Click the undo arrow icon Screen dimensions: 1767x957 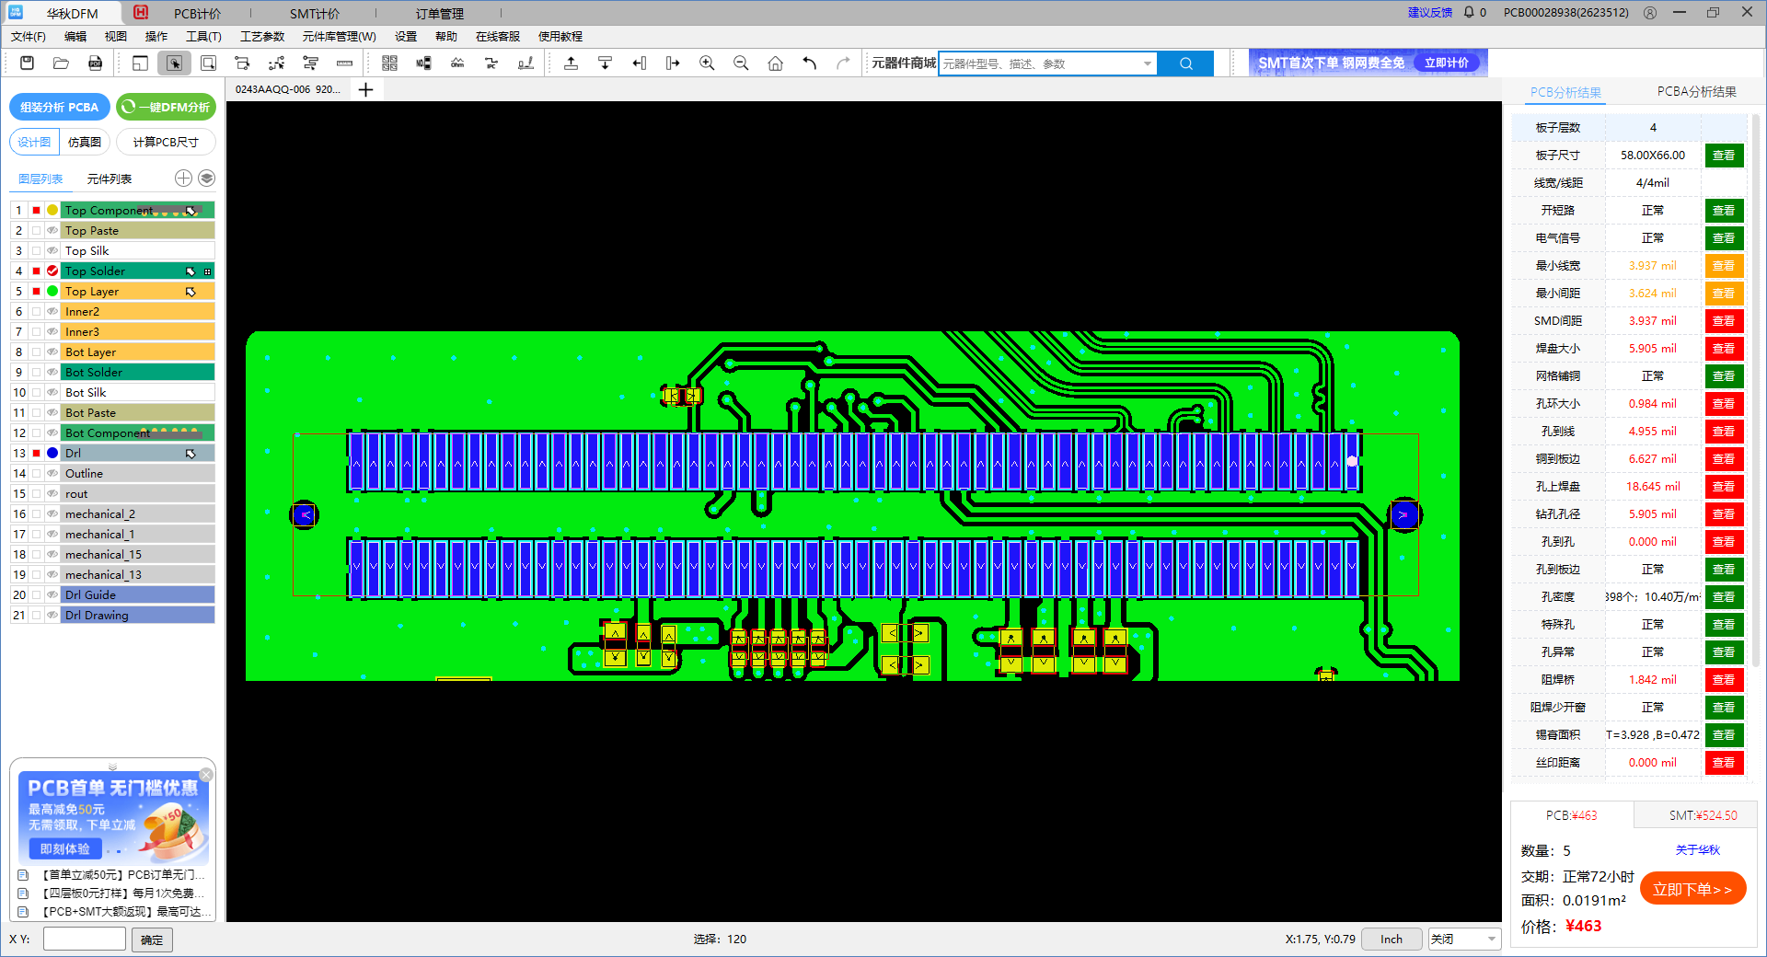[x=809, y=63]
